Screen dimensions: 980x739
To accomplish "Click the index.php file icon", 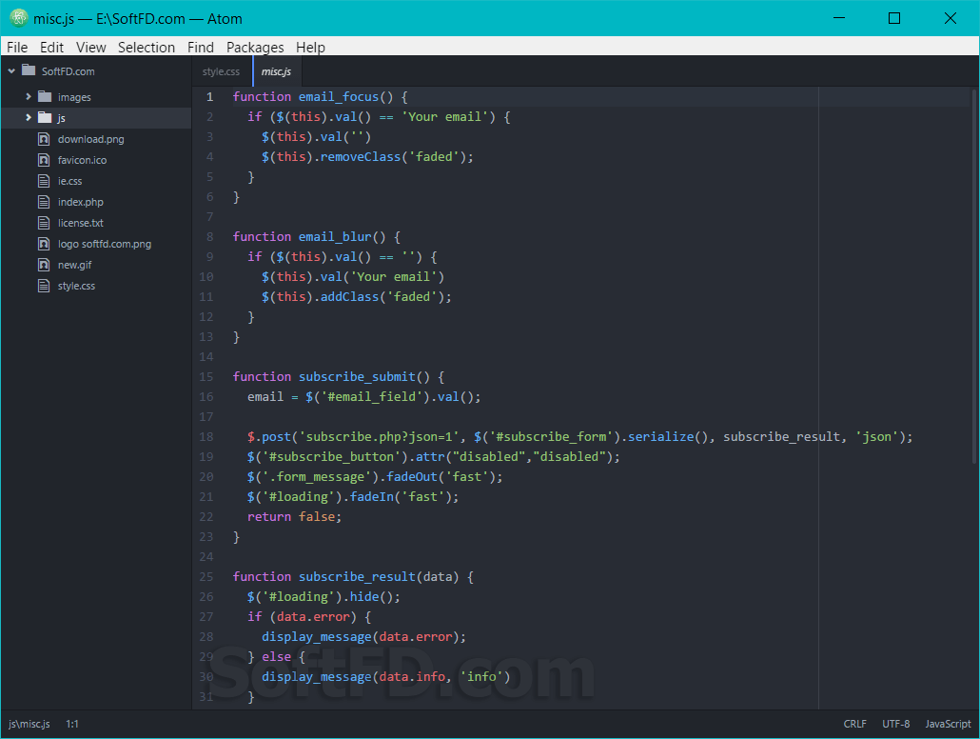I will coord(44,202).
